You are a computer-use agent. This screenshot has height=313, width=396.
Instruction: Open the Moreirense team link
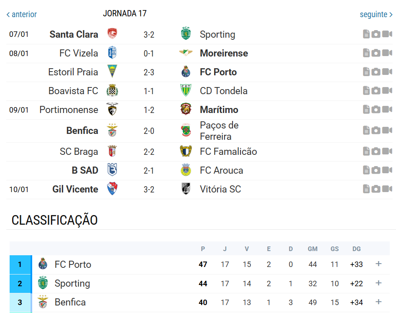point(224,53)
